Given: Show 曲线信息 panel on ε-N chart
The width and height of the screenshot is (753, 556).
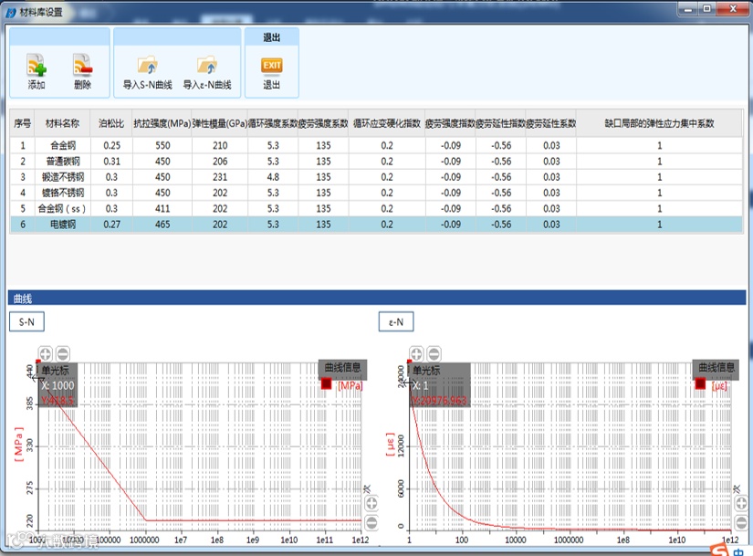Looking at the screenshot, I should [716, 368].
